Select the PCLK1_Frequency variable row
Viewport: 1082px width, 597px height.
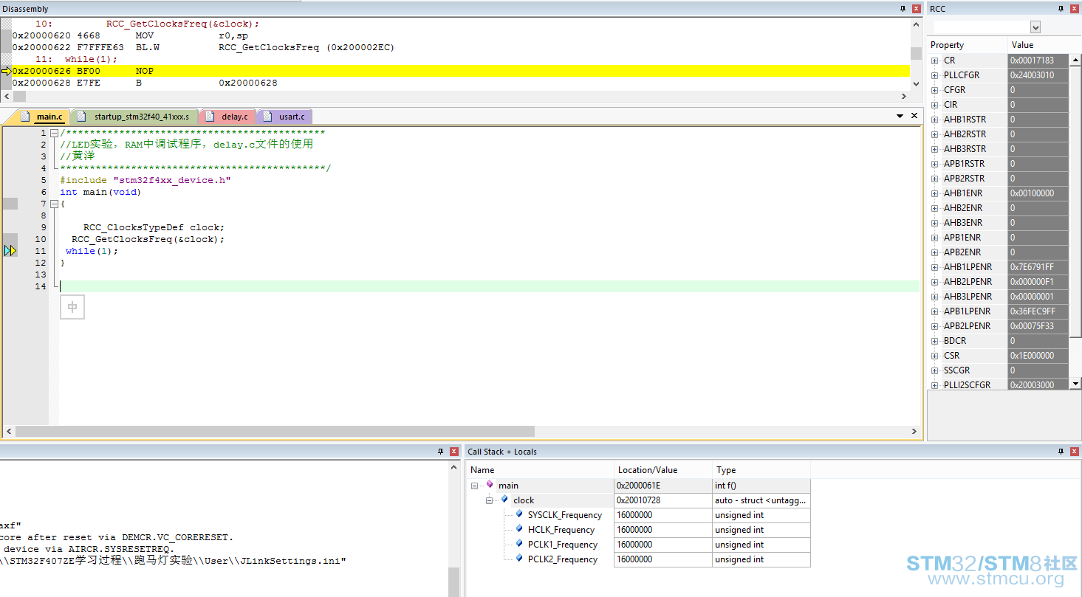(x=638, y=545)
